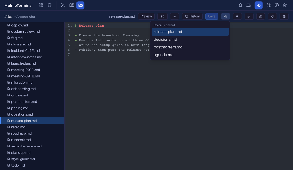The image size is (293, 170).
Task: Toggle the side panel icon
Action: [284, 16]
